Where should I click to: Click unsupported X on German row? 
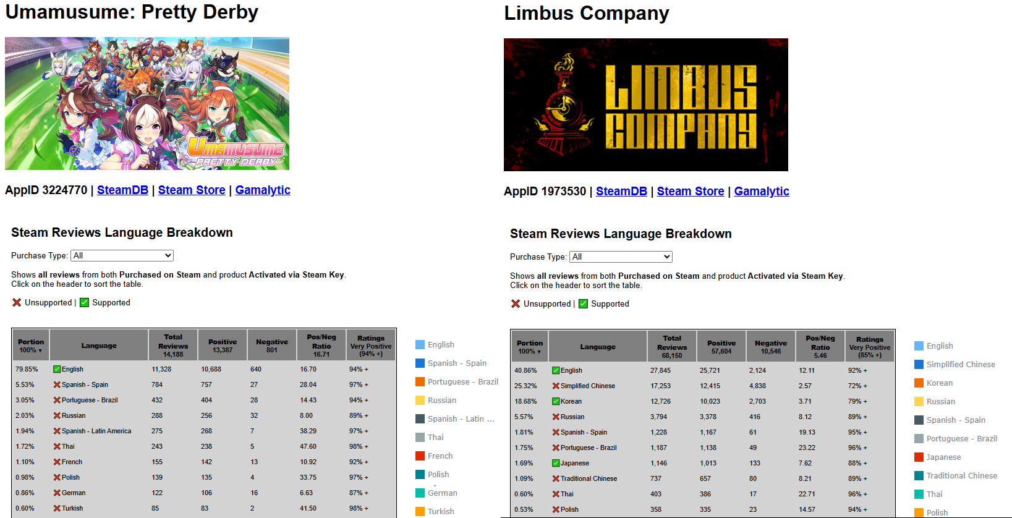(x=57, y=493)
